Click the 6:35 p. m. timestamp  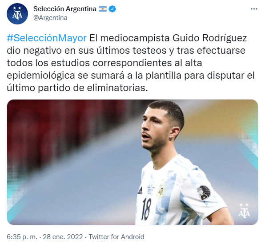point(22,237)
